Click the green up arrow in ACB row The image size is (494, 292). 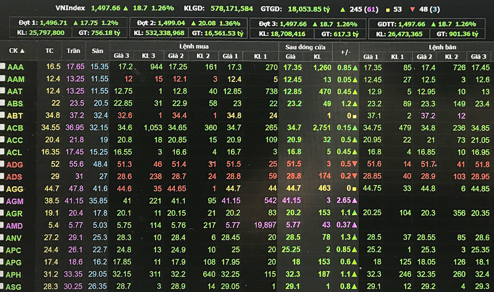[355, 128]
